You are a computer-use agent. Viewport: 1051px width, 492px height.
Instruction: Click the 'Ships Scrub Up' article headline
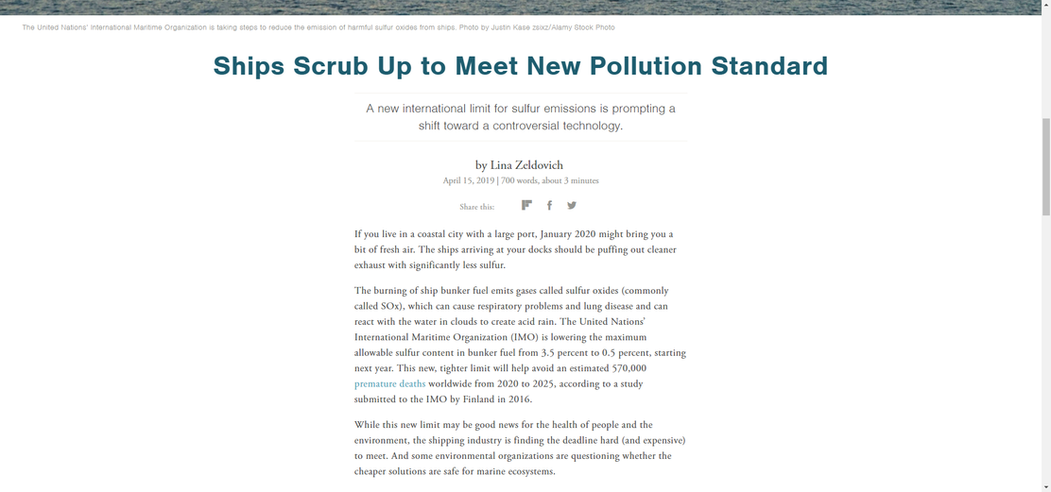(x=521, y=66)
